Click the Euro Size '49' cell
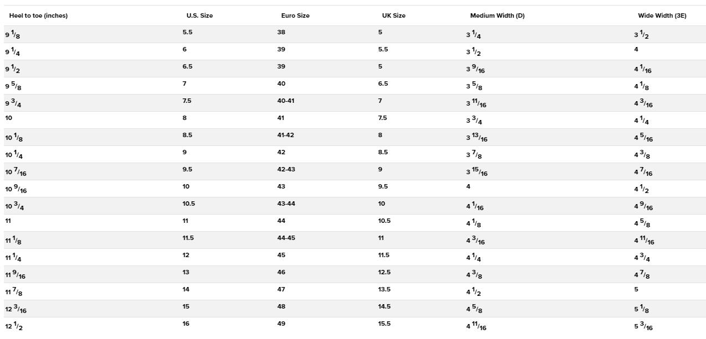This screenshot has height=339, width=706. (281, 324)
